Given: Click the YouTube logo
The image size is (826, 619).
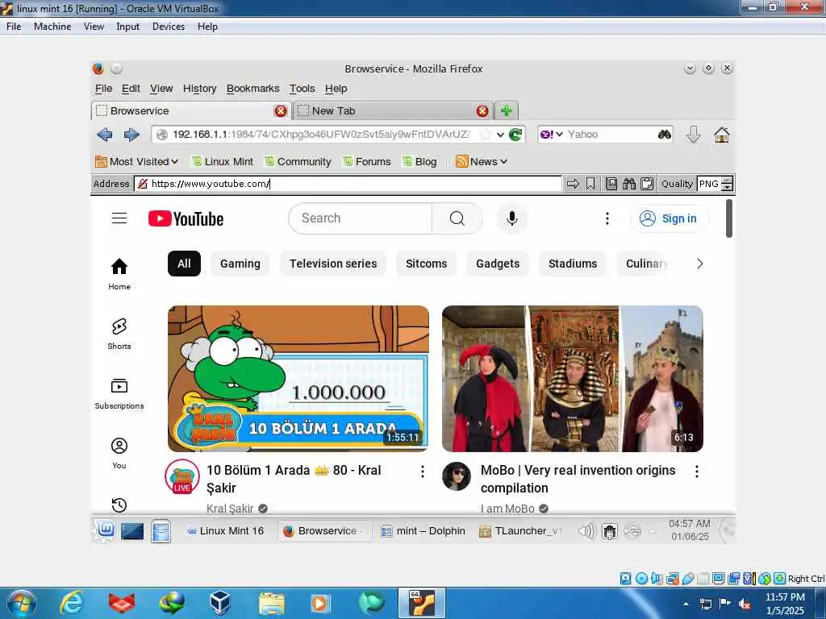Looking at the screenshot, I should [186, 218].
